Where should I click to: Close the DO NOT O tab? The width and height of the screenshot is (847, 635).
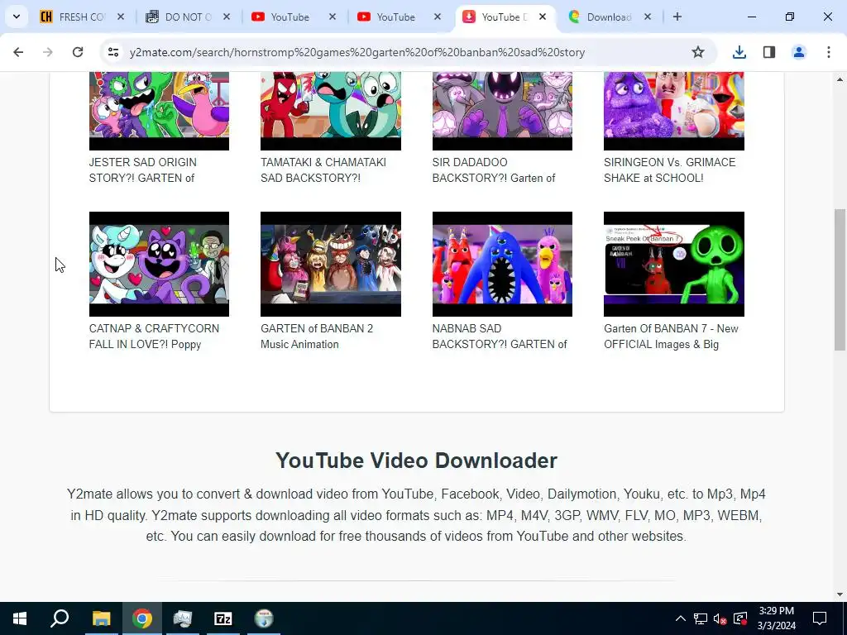coord(227,17)
